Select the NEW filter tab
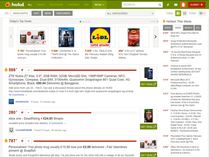This screenshot has width=209, height=157. 48,13
